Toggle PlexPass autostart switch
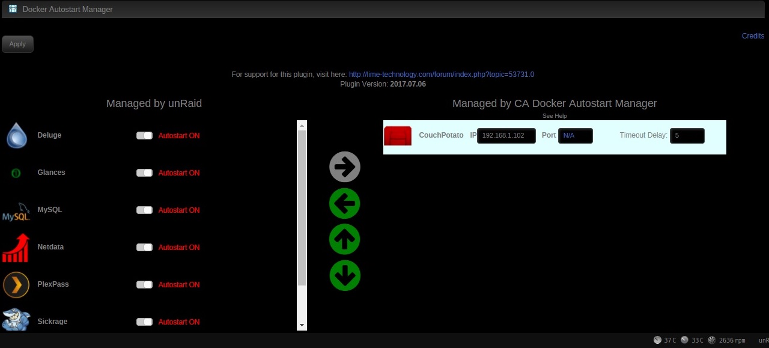Viewport: 769px width, 348px height. coord(144,285)
